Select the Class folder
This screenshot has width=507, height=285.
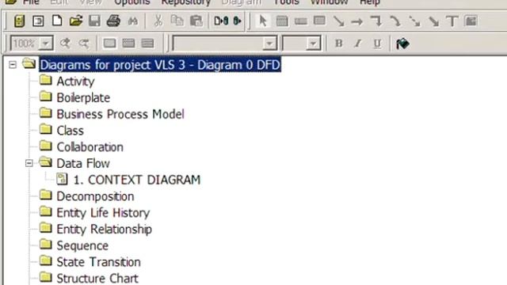tap(71, 131)
